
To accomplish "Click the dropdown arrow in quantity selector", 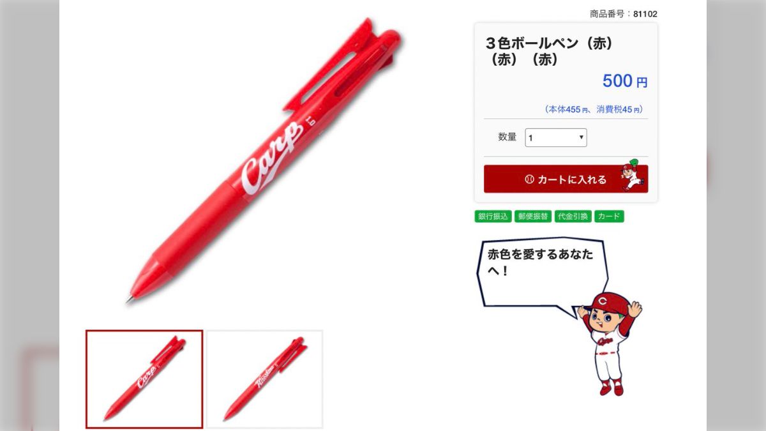I will point(581,137).
